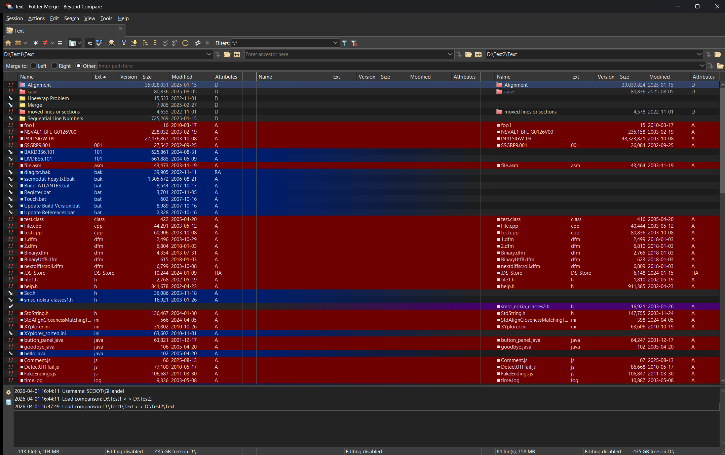Browse for folder beside D:\Test1\Text path
The height and width of the screenshot is (455, 725).
click(x=227, y=54)
